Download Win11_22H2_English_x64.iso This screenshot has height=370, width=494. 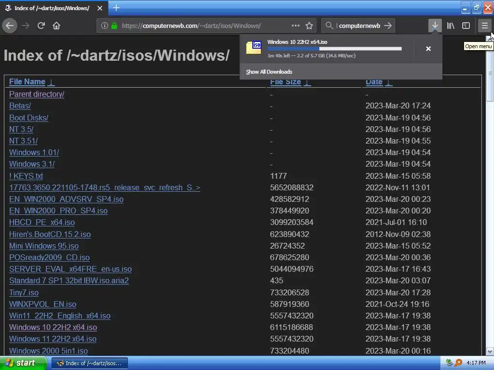60,316
